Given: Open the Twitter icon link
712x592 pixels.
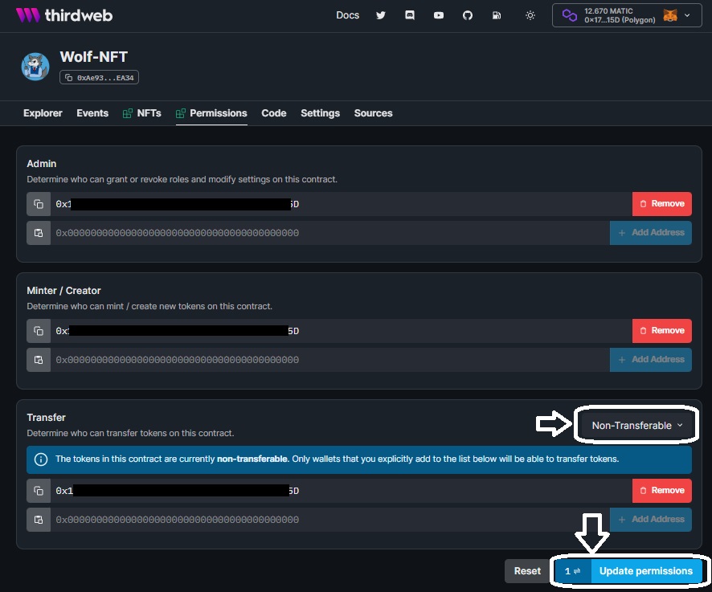Looking at the screenshot, I should 381,15.
